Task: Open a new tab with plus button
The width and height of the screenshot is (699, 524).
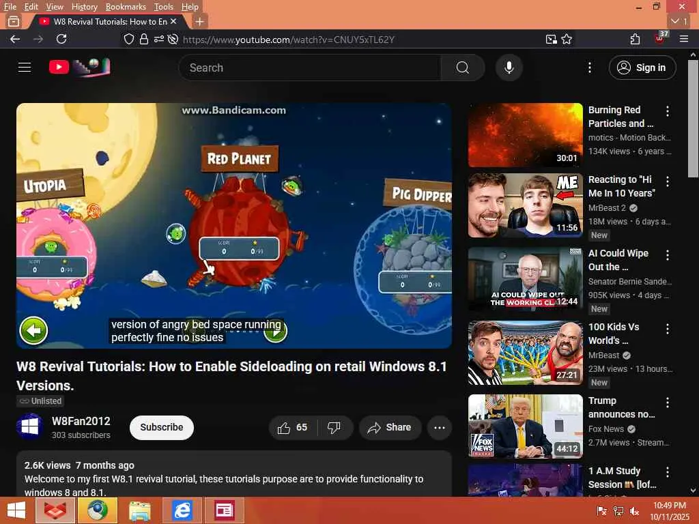Action: (200, 21)
